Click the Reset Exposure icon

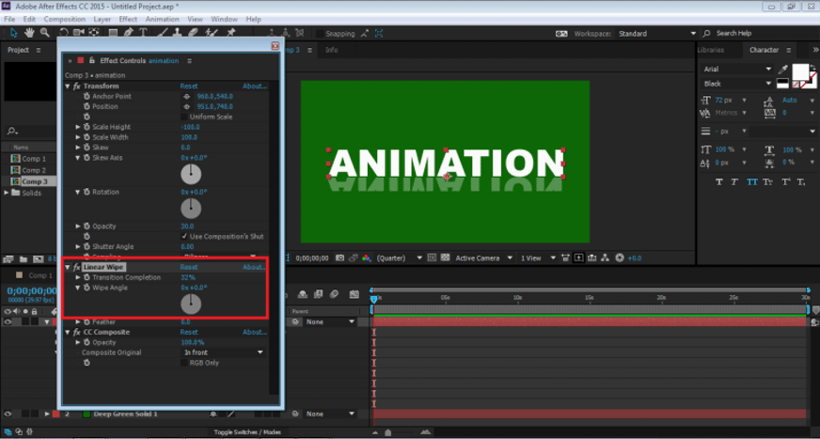click(x=620, y=258)
